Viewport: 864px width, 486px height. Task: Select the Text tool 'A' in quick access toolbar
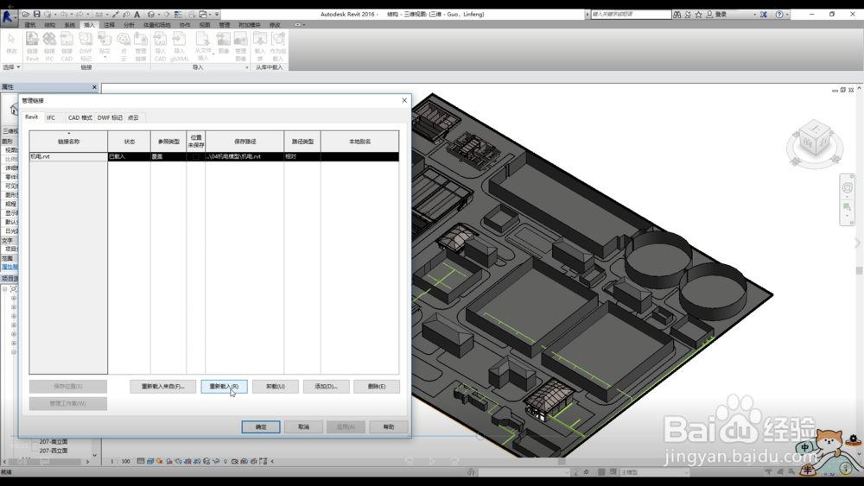137,15
